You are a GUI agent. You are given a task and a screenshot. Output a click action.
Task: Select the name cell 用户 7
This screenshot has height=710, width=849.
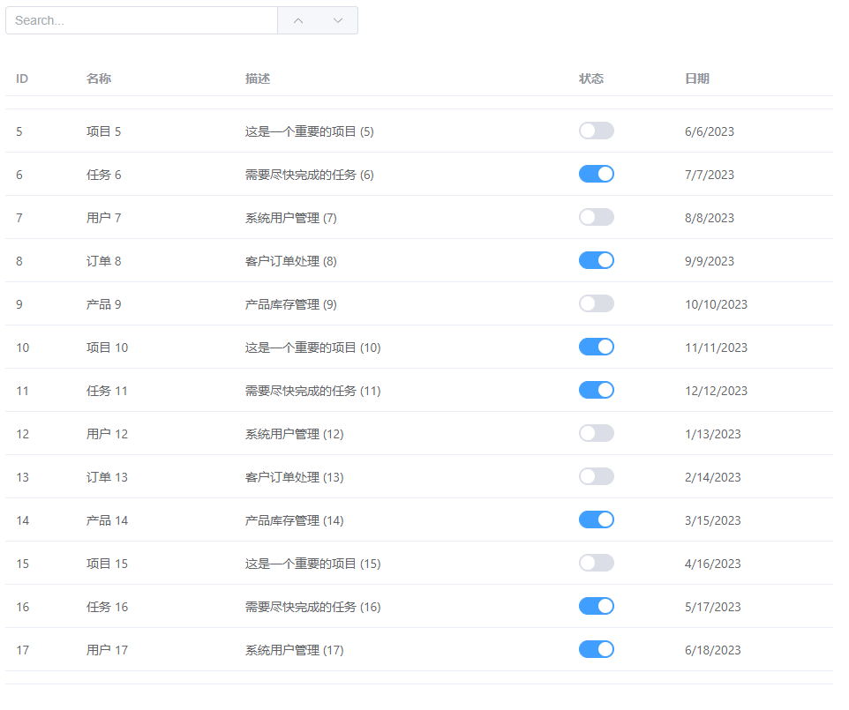103,218
